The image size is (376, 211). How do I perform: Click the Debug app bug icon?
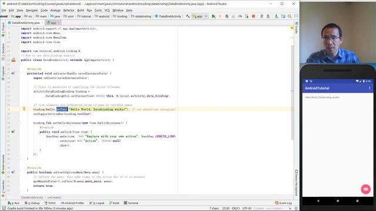(x=227, y=16)
